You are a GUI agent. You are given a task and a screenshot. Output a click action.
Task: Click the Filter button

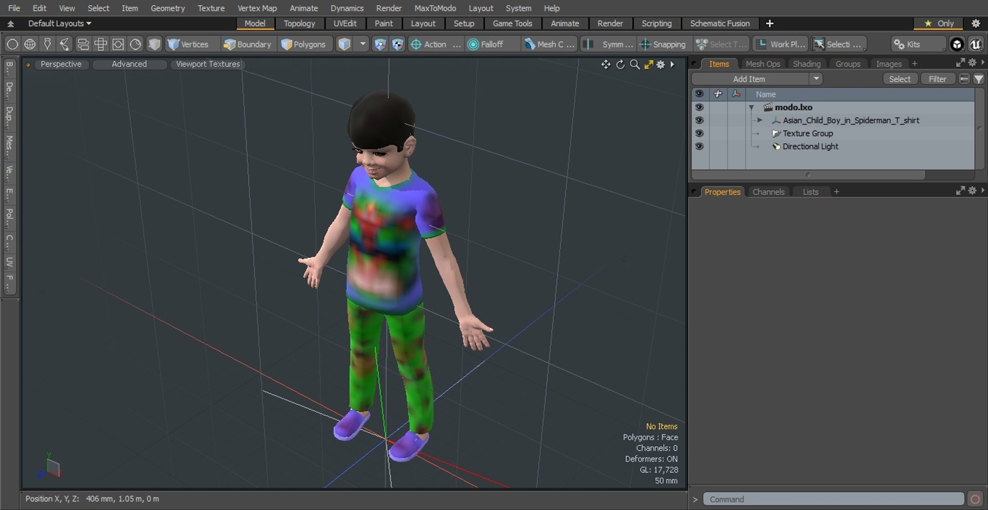(x=937, y=79)
